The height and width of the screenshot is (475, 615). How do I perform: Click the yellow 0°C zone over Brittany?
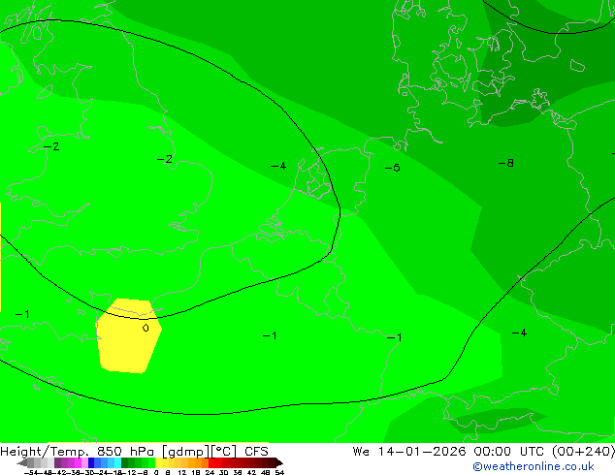[129, 335]
